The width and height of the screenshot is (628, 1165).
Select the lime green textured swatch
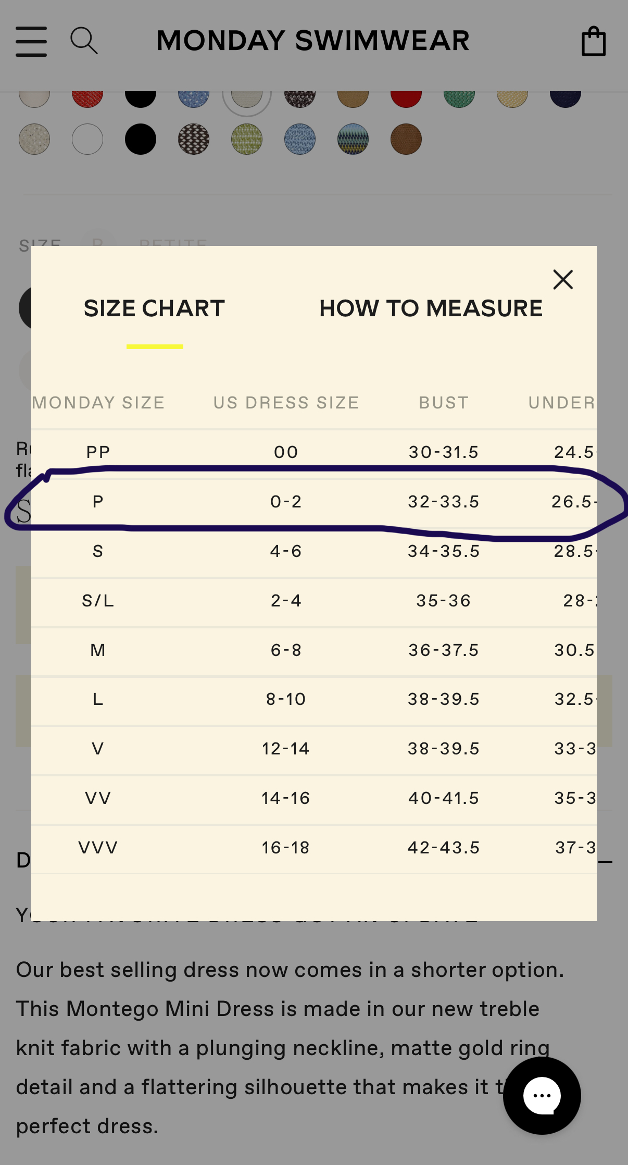(x=247, y=139)
